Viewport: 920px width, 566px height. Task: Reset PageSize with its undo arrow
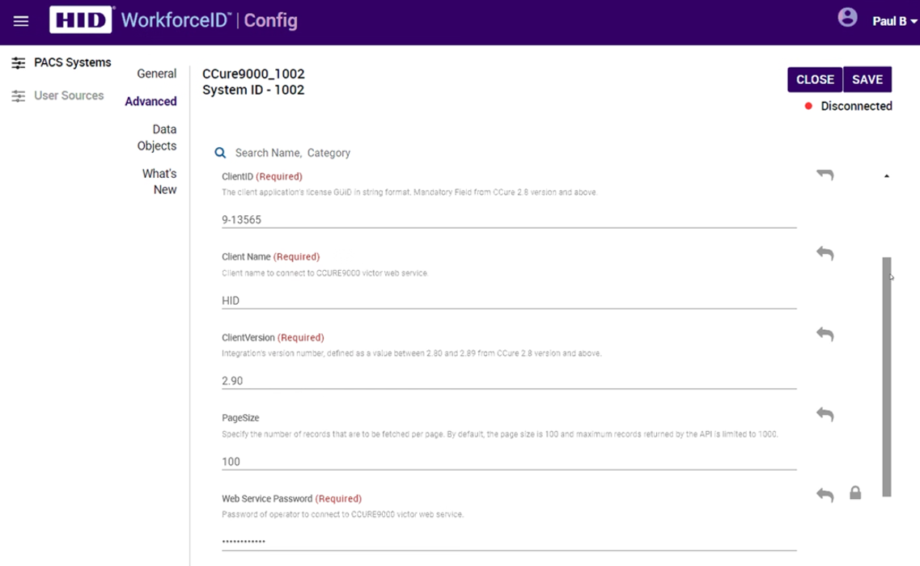coord(825,414)
